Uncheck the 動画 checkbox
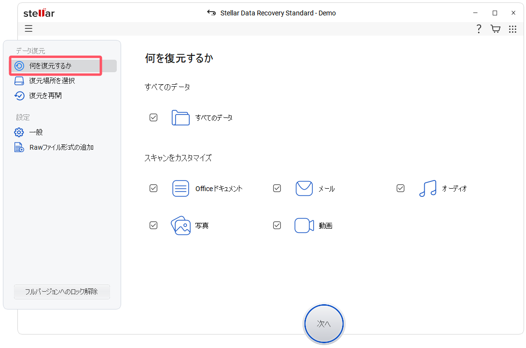Viewport: 526px width, 348px height. click(x=277, y=225)
